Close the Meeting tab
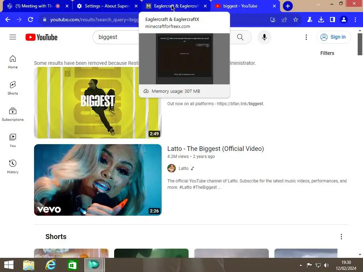 pos(67,6)
